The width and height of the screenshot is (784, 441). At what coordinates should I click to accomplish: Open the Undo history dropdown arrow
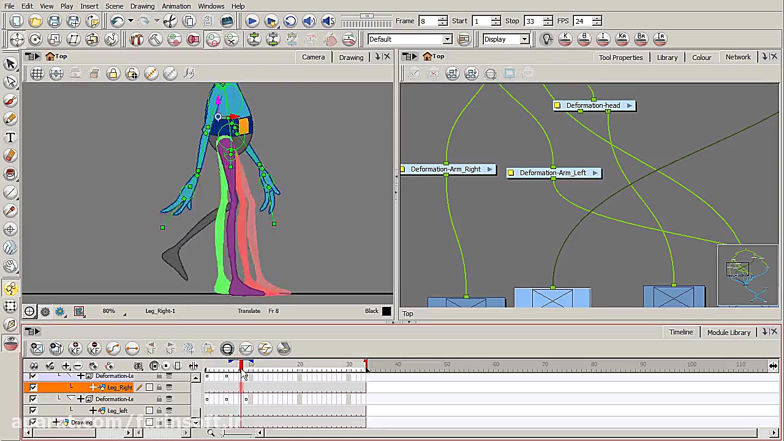point(130,21)
